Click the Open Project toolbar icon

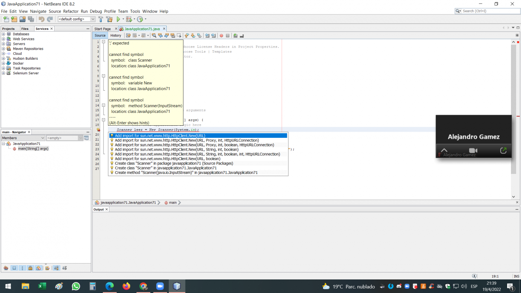(23, 19)
